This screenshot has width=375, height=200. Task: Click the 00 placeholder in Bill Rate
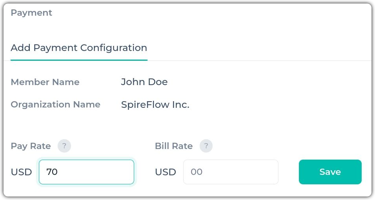coord(197,172)
